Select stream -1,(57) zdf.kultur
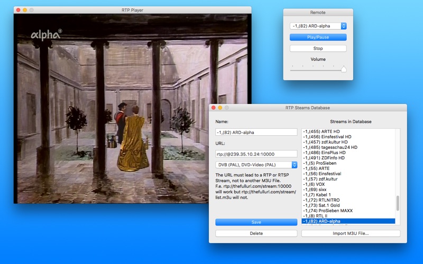Viewport: 423px width, 264px height. coord(348,179)
